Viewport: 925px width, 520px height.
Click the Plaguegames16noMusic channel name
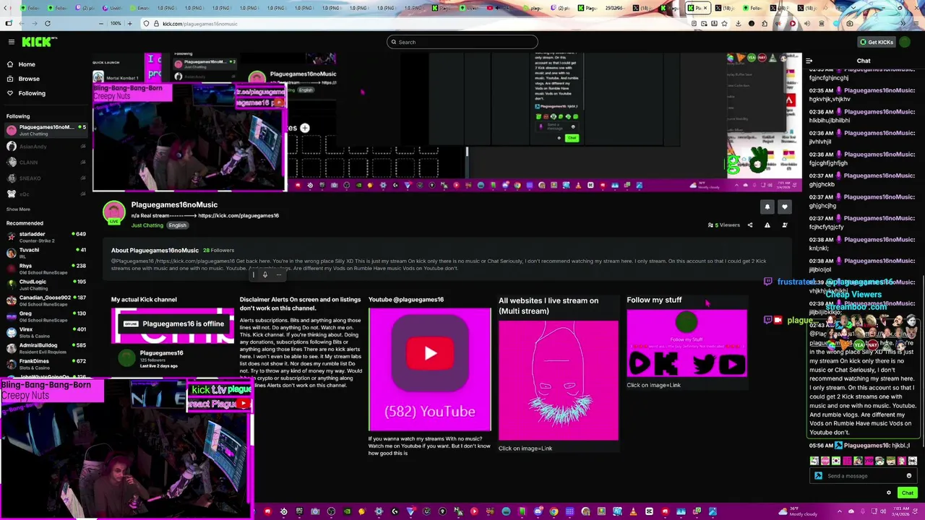[x=174, y=205]
